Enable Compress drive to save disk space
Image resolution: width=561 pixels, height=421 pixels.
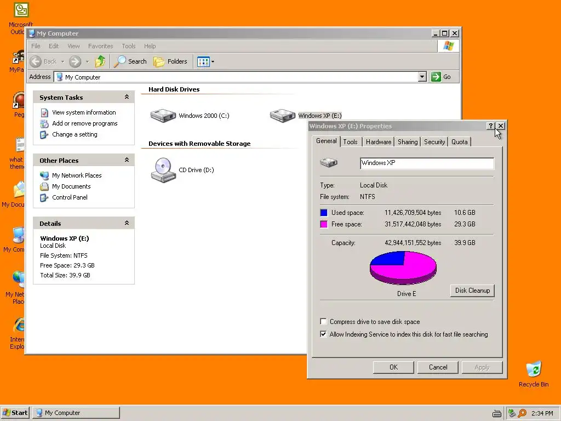[323, 321]
